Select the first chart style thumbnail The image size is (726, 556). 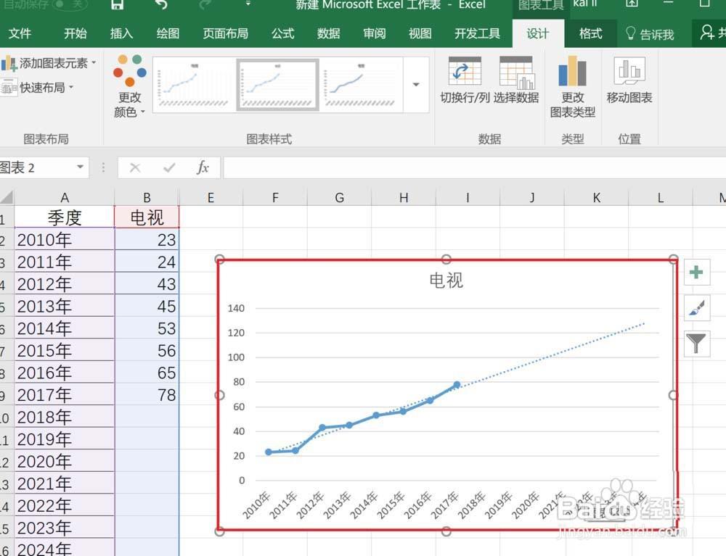point(194,85)
